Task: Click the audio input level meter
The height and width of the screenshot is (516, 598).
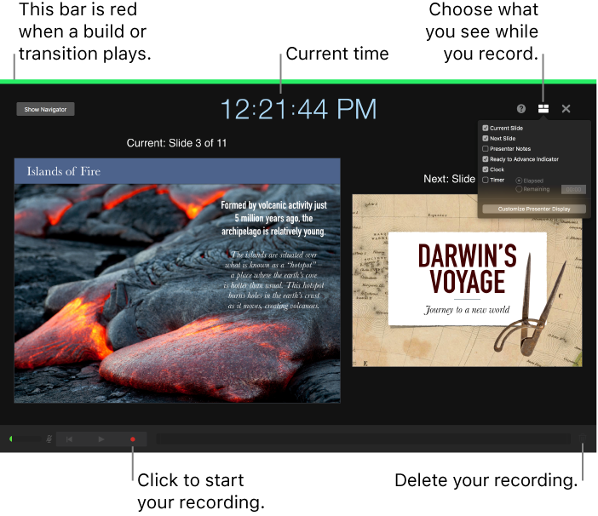Action: [x=26, y=439]
